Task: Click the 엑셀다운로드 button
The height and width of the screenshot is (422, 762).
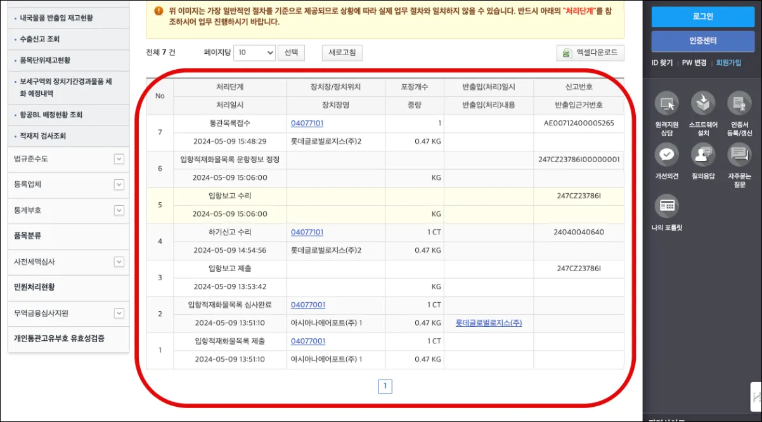Action: tap(590, 53)
